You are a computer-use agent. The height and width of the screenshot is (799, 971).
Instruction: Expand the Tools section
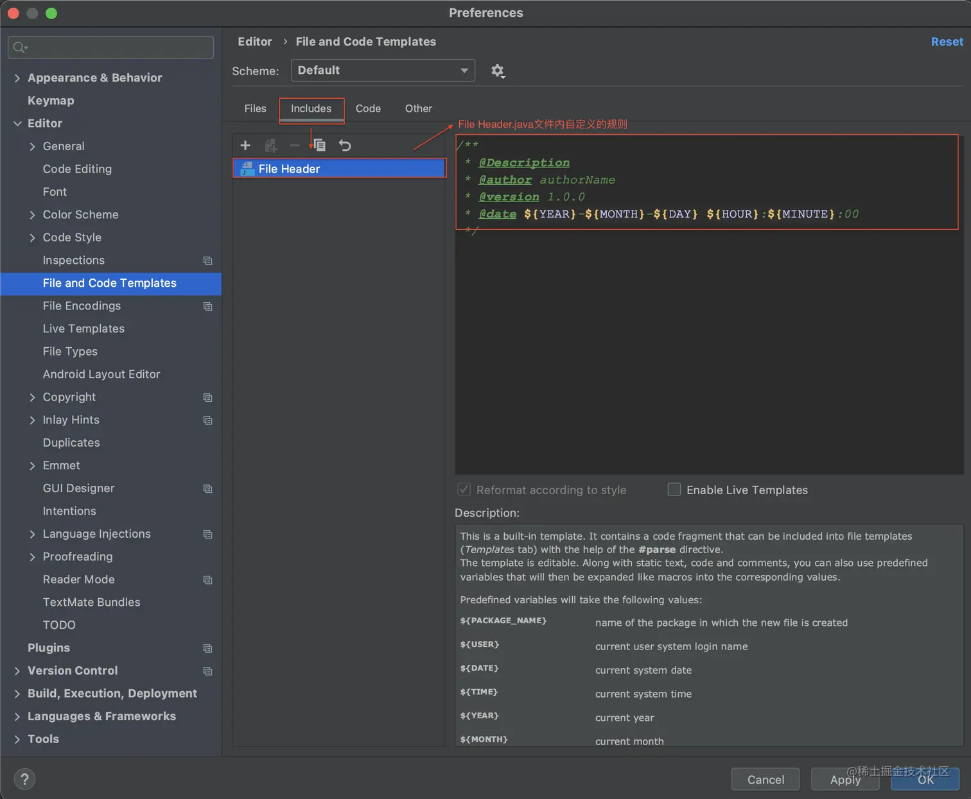(17, 739)
